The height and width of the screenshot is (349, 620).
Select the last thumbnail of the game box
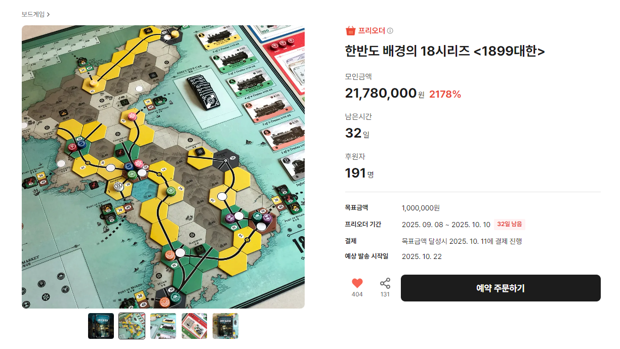point(225,326)
